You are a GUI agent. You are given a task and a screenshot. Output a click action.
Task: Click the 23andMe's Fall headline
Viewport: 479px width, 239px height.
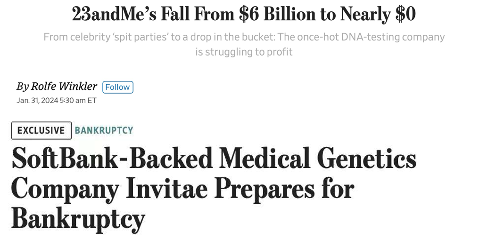click(x=244, y=15)
